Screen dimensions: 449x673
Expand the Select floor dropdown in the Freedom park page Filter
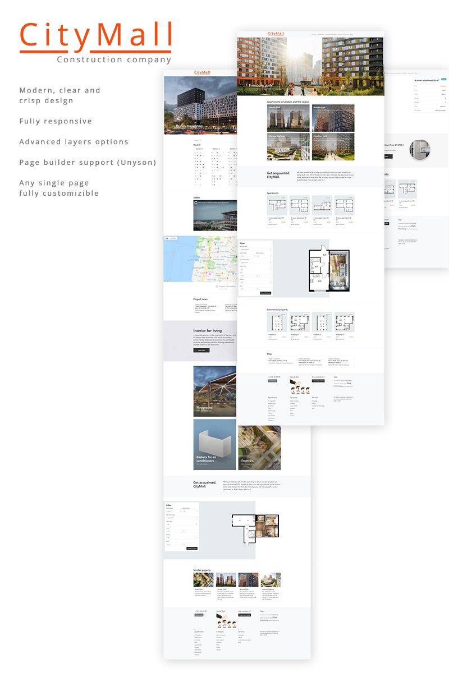[x=255, y=269]
